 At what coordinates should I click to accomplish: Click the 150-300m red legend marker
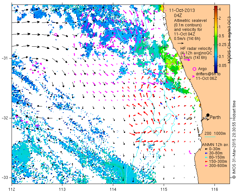206,161
